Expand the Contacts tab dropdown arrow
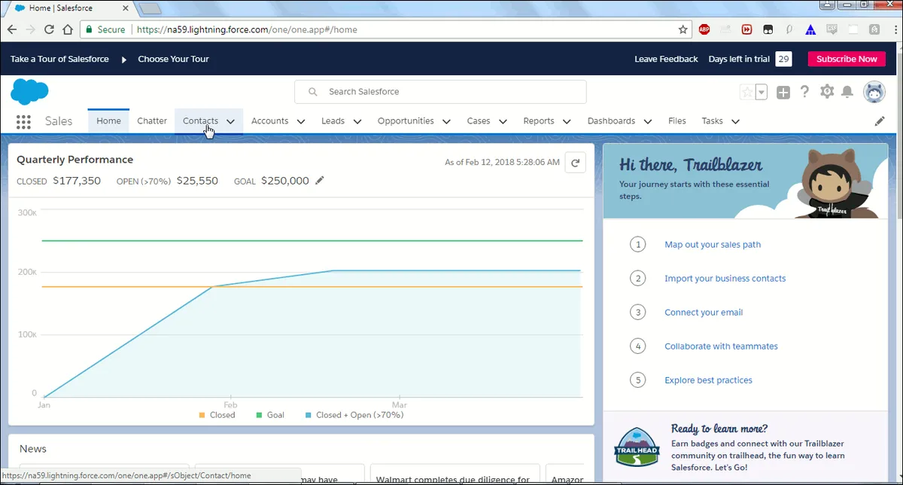903x485 pixels. click(x=230, y=121)
